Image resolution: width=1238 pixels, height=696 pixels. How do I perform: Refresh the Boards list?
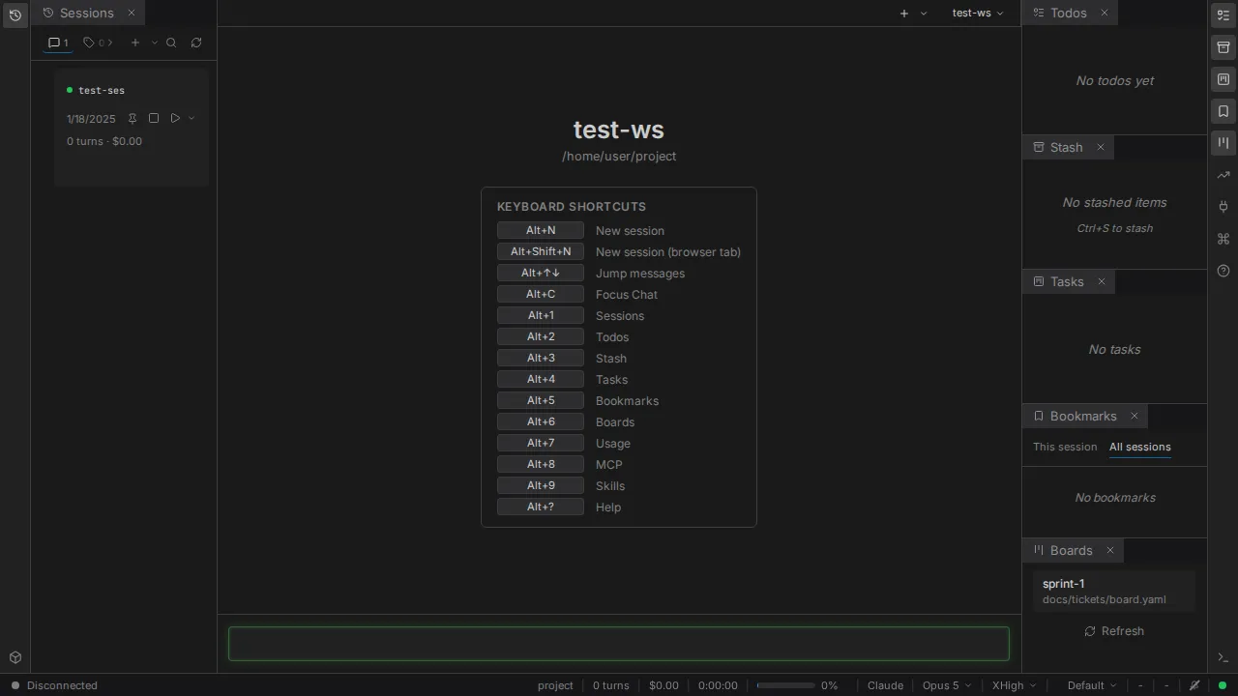(x=1114, y=631)
